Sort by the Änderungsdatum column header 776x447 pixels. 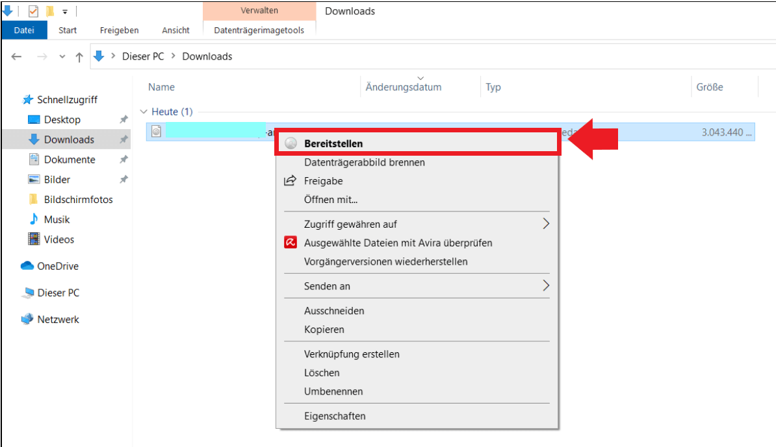coord(404,87)
